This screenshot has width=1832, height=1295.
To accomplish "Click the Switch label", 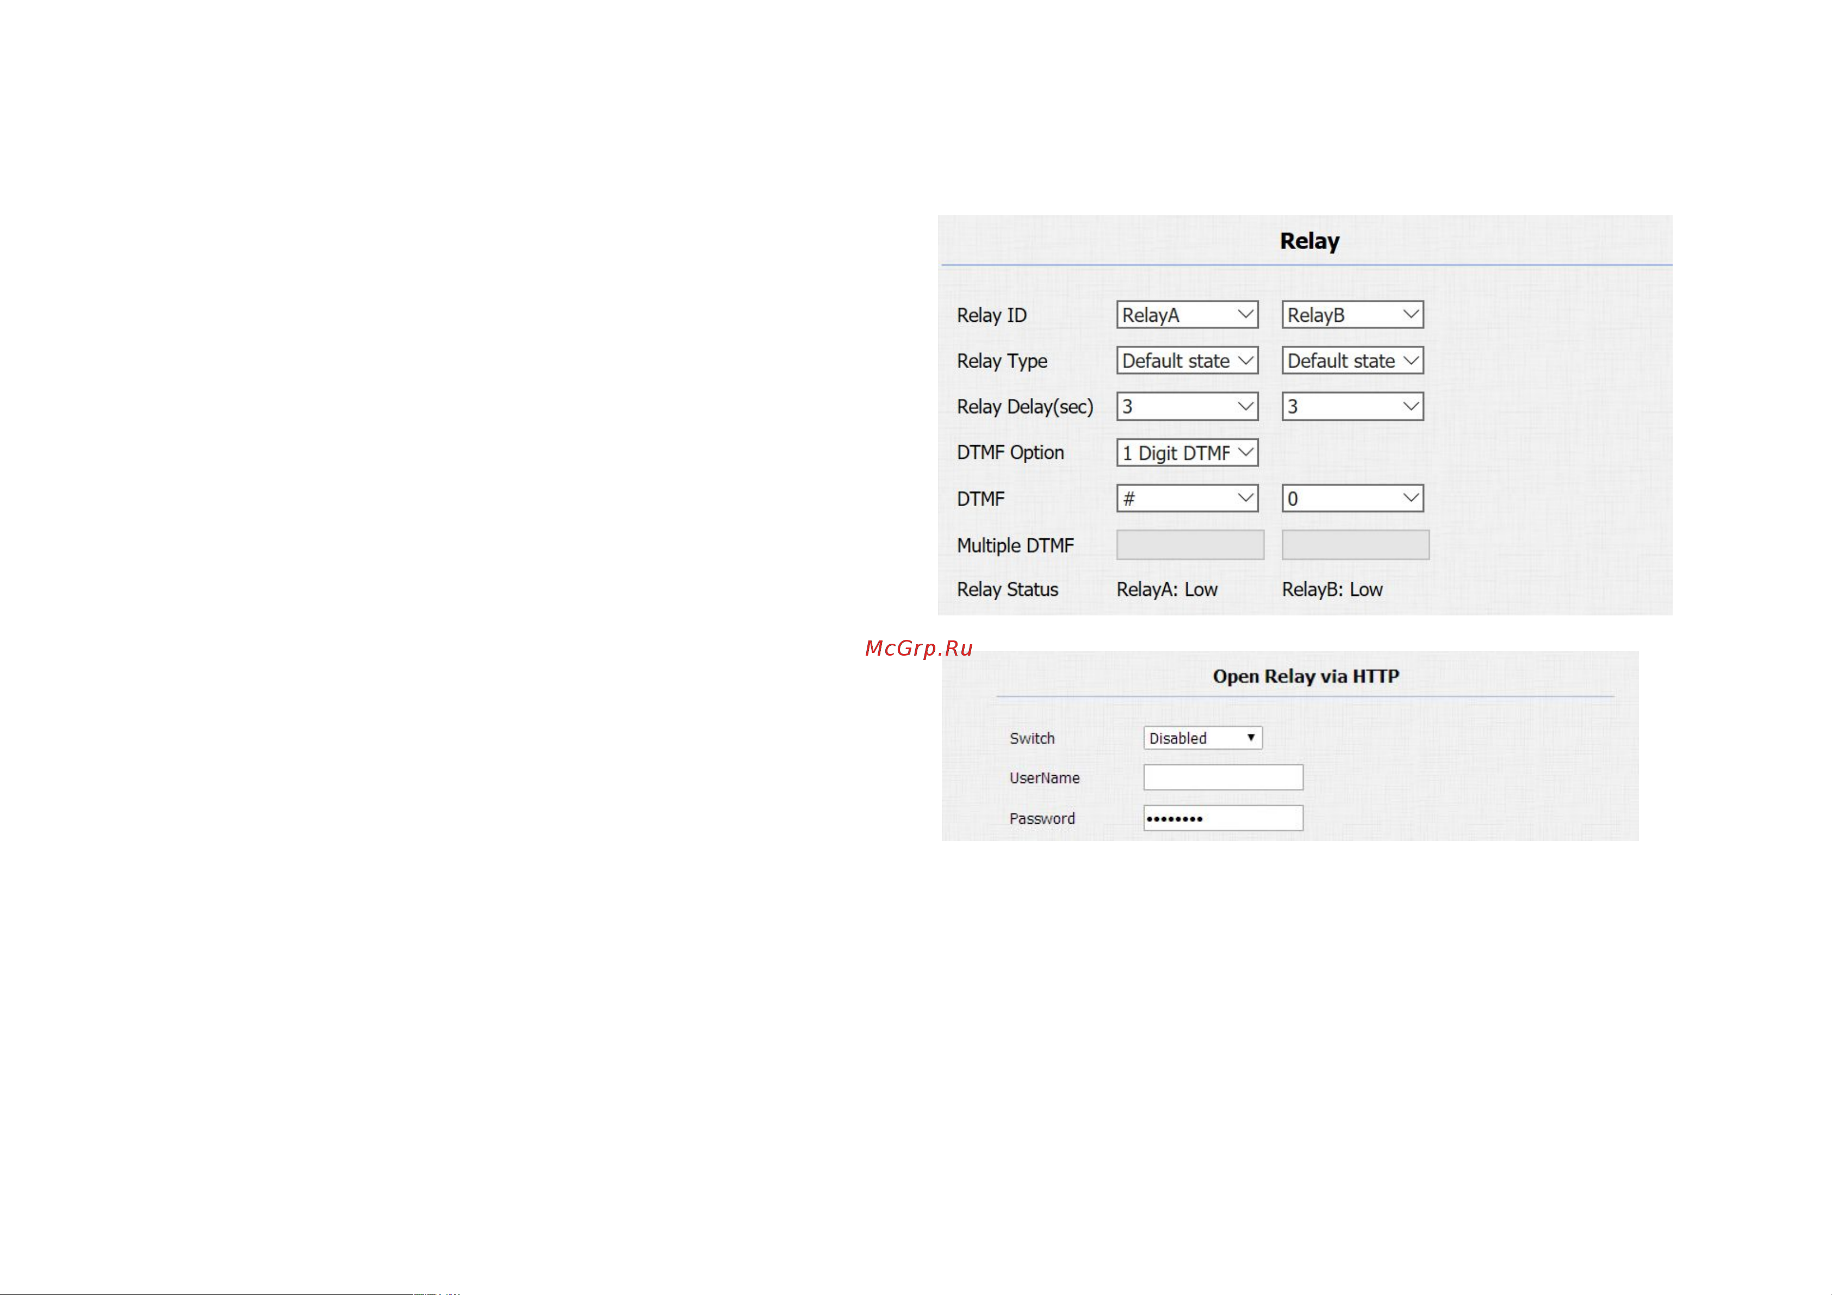I will [1032, 739].
